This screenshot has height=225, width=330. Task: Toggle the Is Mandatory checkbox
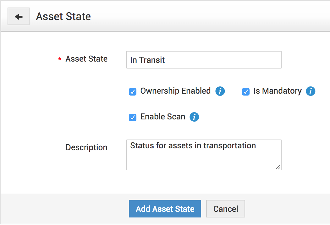[246, 92]
